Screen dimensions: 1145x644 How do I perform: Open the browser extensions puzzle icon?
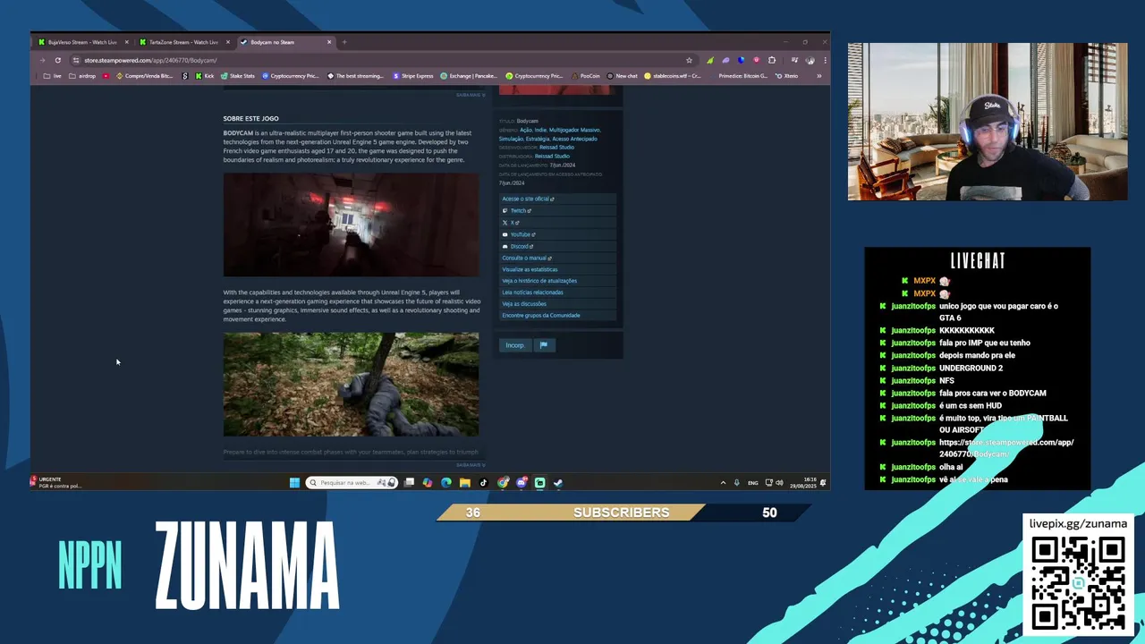tap(772, 60)
